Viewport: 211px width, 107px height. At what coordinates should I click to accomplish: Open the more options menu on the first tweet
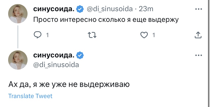point(198,9)
